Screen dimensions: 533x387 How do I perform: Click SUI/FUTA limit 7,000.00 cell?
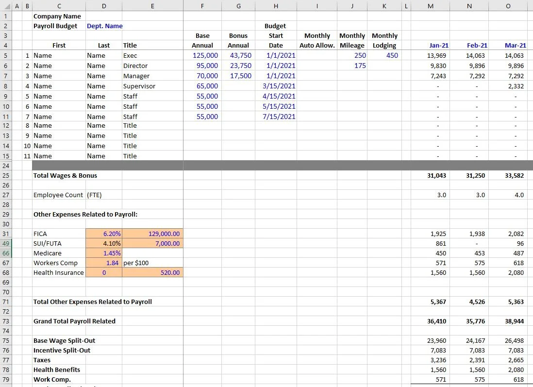(x=152, y=243)
